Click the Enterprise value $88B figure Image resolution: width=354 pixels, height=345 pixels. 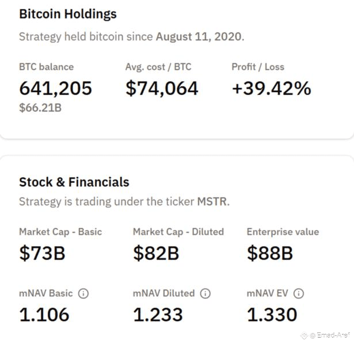(x=270, y=253)
